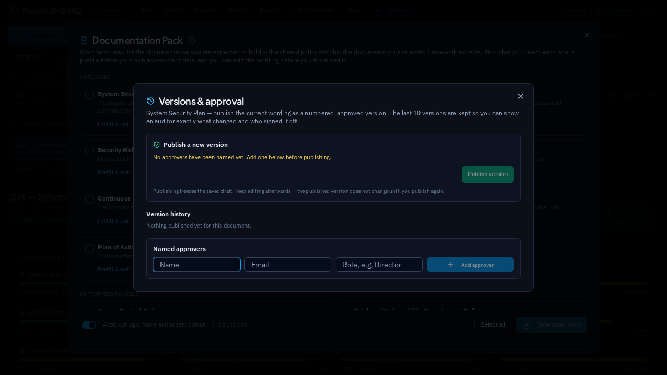Tick the System Security checkbox in Documentation Pack
667x375 pixels.
tap(90, 94)
